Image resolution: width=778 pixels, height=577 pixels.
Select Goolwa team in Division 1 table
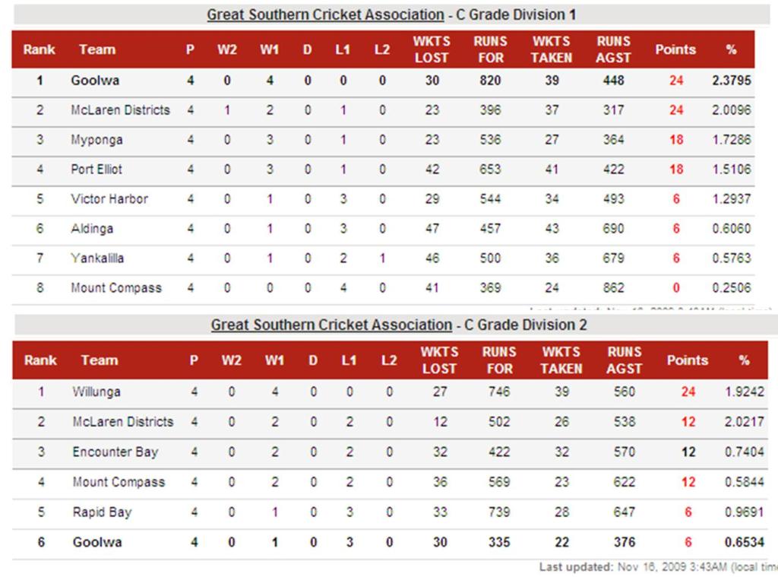click(95, 81)
